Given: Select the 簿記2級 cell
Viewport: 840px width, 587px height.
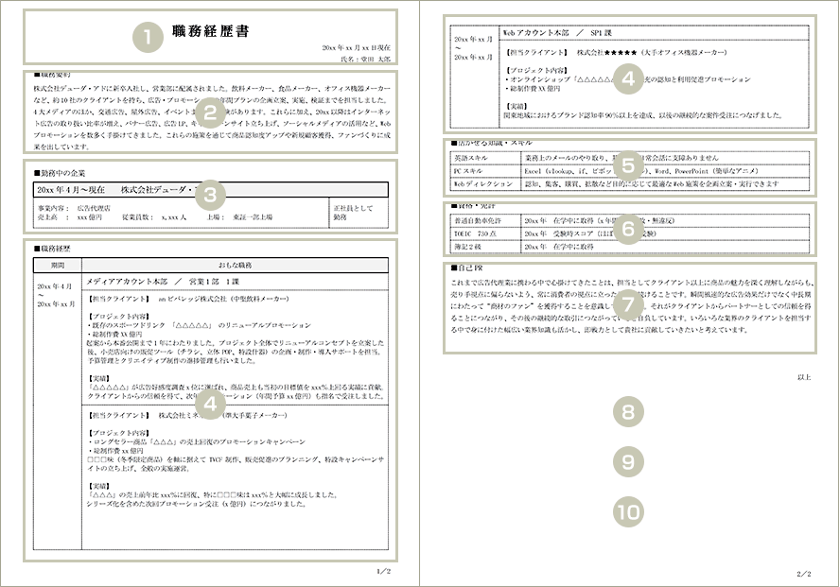Looking at the screenshot, I should click(485, 247).
